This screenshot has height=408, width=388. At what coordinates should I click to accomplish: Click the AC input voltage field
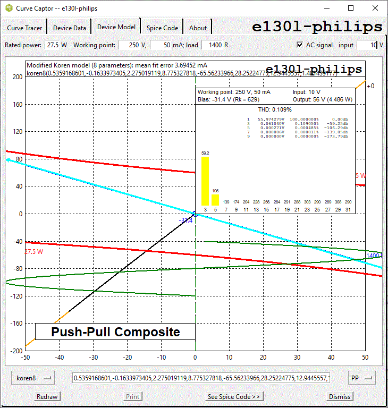click(367, 45)
